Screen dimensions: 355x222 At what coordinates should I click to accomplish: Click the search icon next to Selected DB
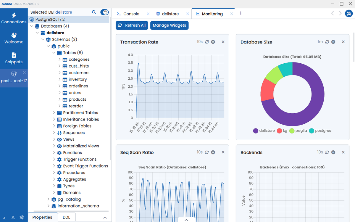(94, 12)
